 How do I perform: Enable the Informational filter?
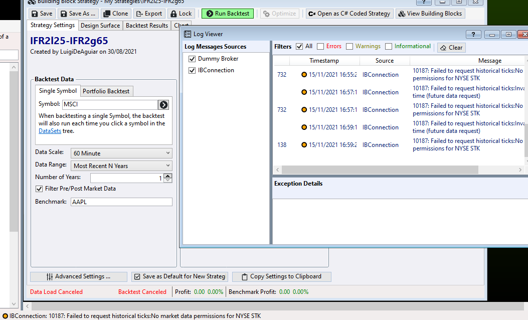click(x=389, y=47)
